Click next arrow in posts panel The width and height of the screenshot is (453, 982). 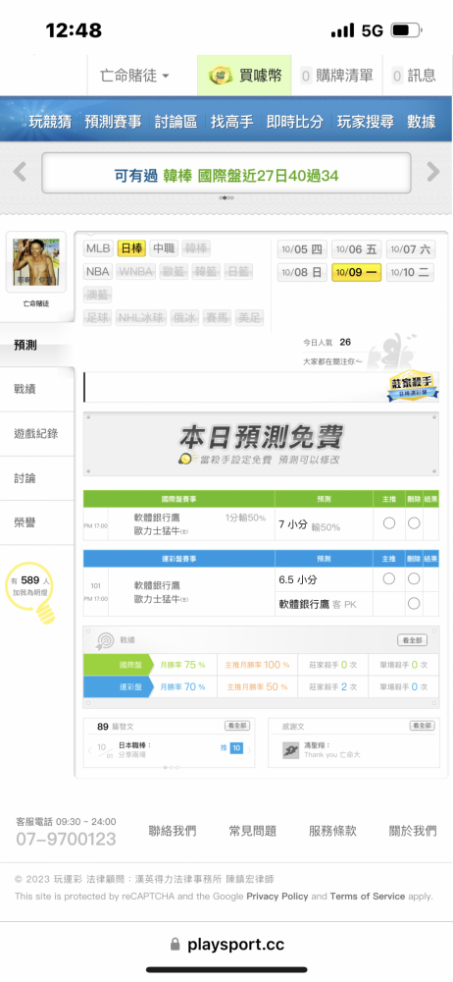coord(249,749)
